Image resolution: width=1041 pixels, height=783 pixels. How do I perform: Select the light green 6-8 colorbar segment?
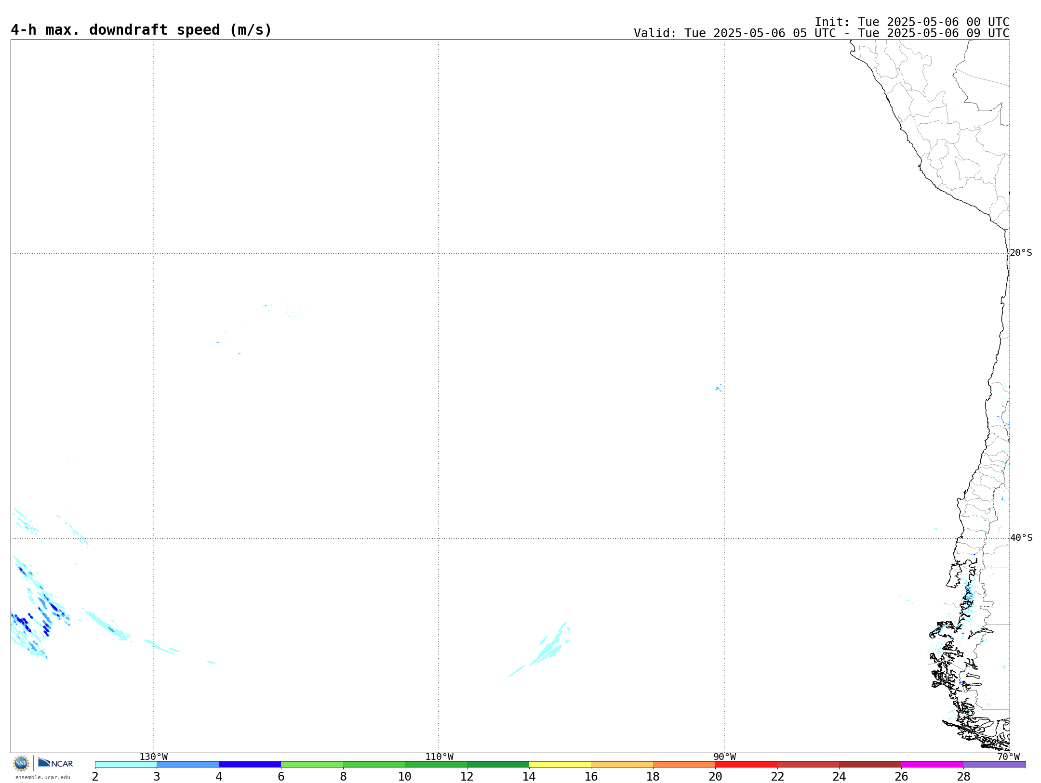click(x=312, y=765)
